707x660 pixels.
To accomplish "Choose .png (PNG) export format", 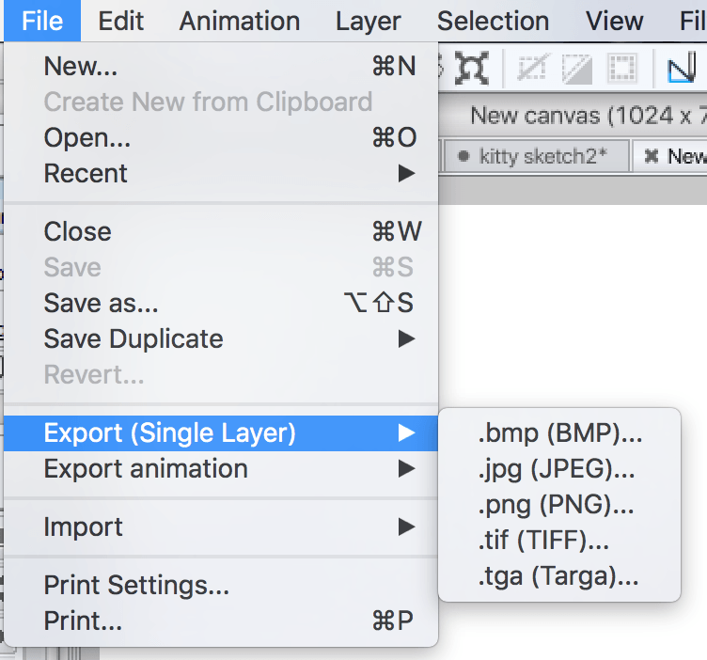I will 557,505.
